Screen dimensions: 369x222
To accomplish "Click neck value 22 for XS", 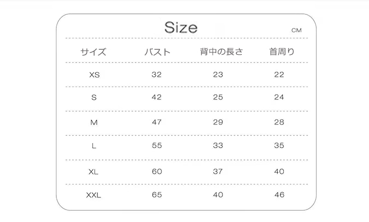I will [x=279, y=75].
